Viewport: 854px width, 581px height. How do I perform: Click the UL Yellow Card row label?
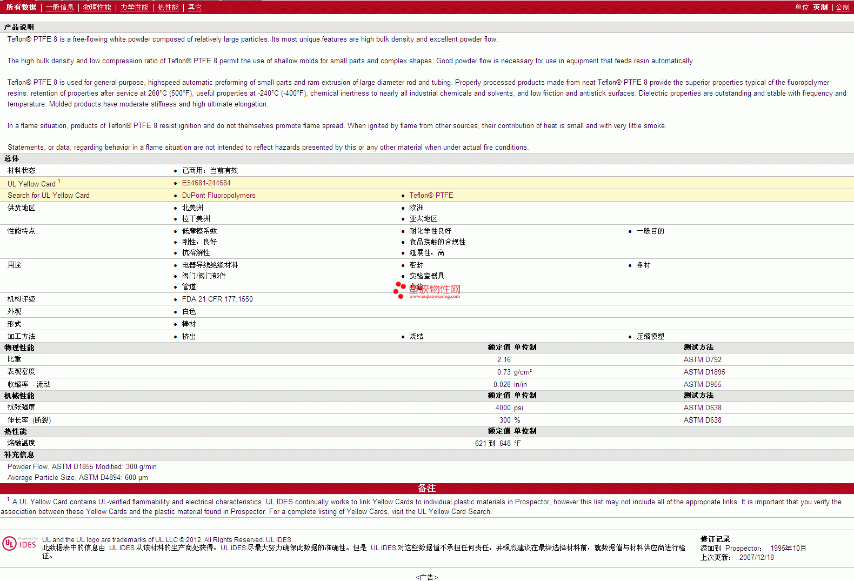point(33,183)
